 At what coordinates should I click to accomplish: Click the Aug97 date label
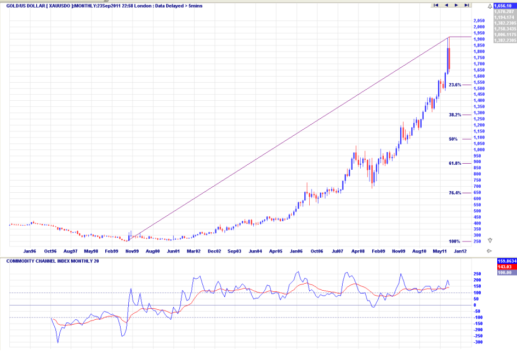71,251
